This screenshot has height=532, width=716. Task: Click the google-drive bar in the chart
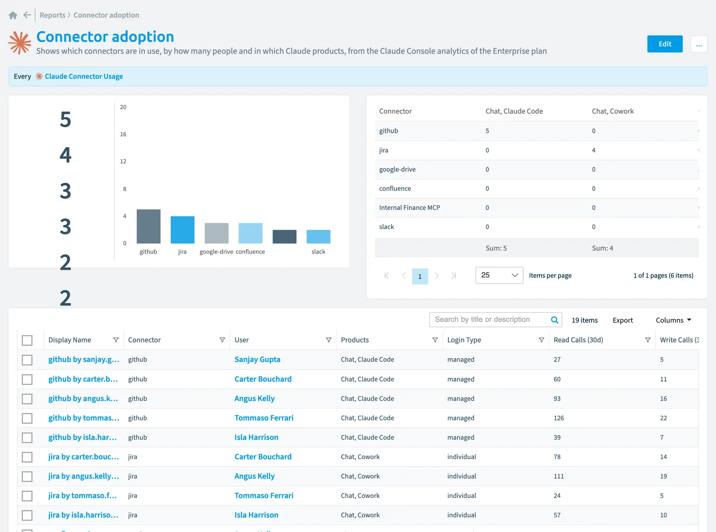tap(217, 233)
